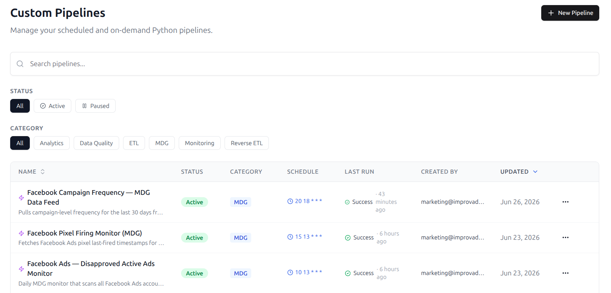This screenshot has width=611, height=293.
Task: Open Facebook Pixel Firing Monitor (MDG) pipeline
Action: pyautogui.click(x=85, y=233)
